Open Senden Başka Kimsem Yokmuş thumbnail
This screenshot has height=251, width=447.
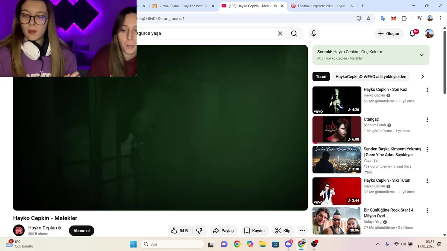337,160
